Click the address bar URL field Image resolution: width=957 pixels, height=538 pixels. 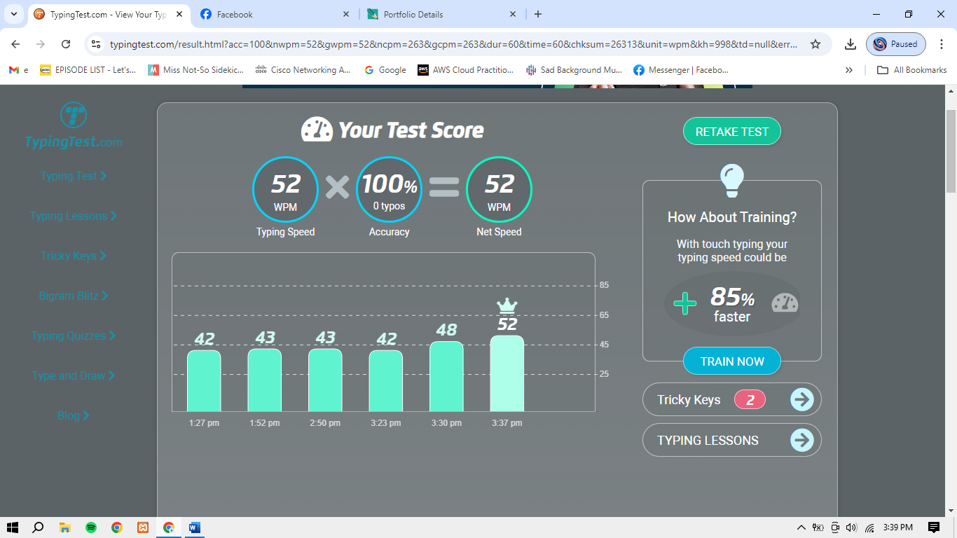[x=453, y=44]
